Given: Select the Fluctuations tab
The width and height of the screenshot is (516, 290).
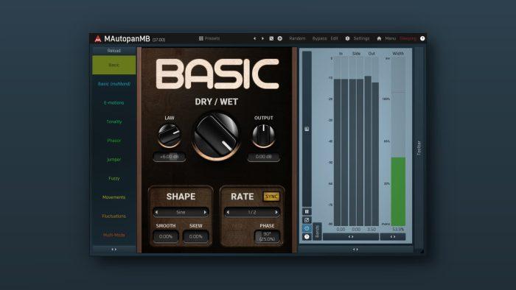Looking at the screenshot, I should click(114, 216).
